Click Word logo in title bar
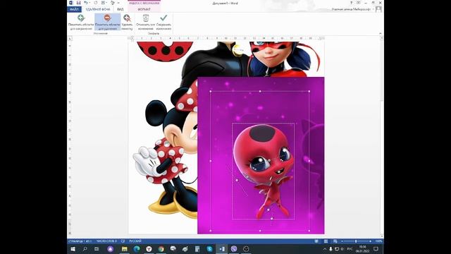 point(70,3)
